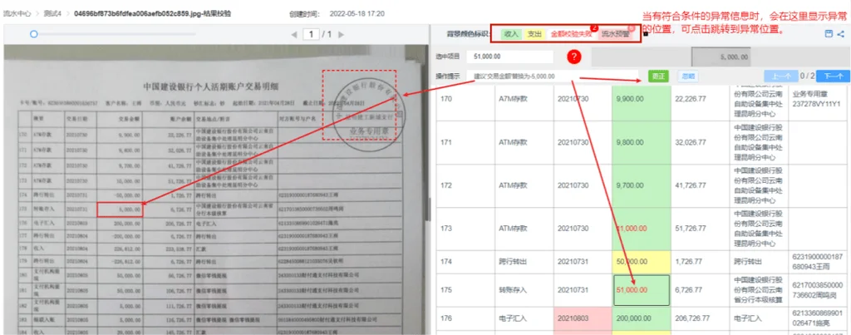Select row number 170 cell
Viewport: 851px width, 335px height.
467,100
